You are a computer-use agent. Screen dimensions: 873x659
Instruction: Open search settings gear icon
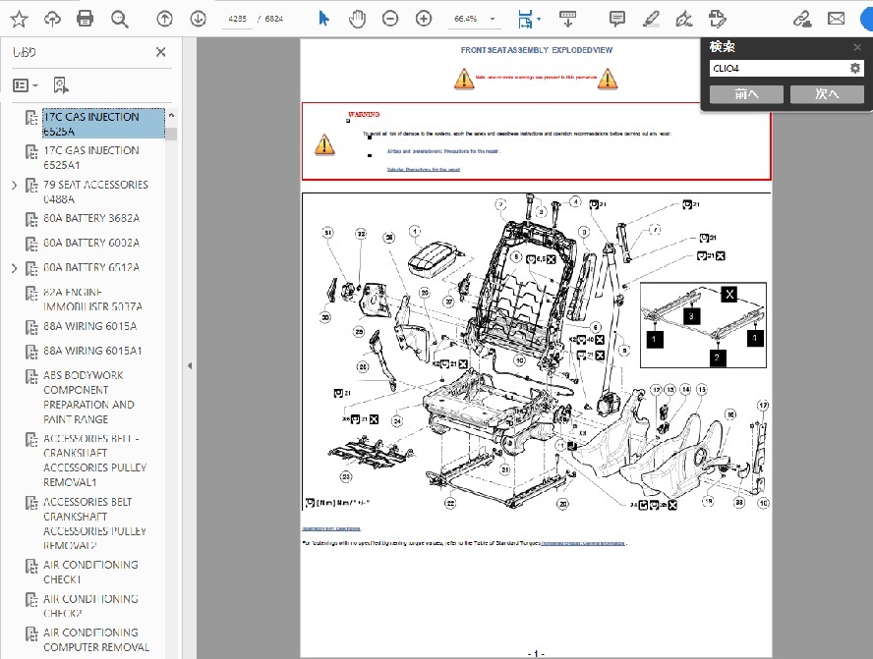pyautogui.click(x=855, y=69)
